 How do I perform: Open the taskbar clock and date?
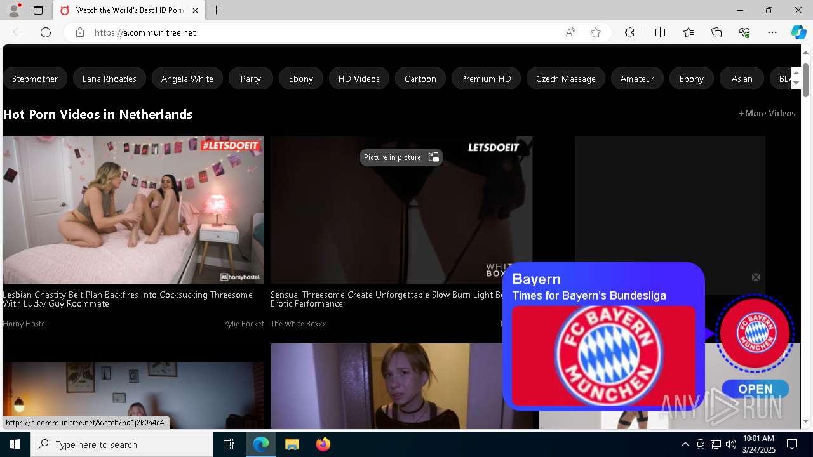[x=758, y=444]
